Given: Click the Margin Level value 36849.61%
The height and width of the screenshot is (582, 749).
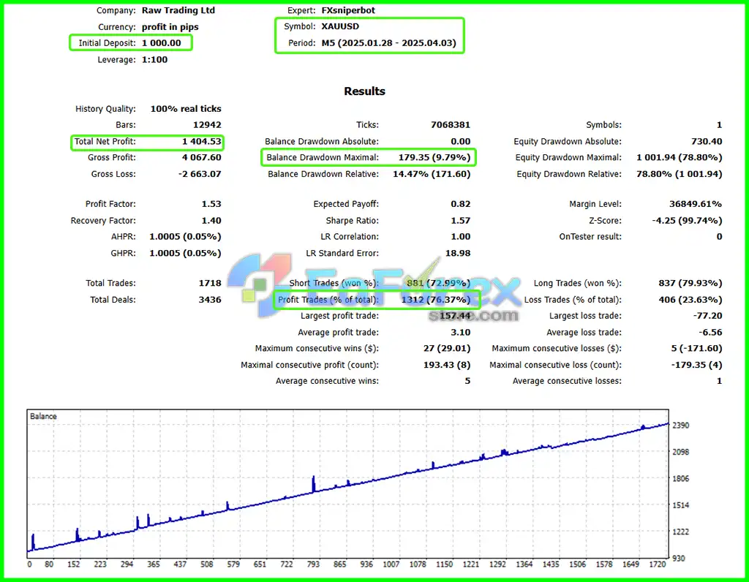Looking at the screenshot, I should coord(696,204).
